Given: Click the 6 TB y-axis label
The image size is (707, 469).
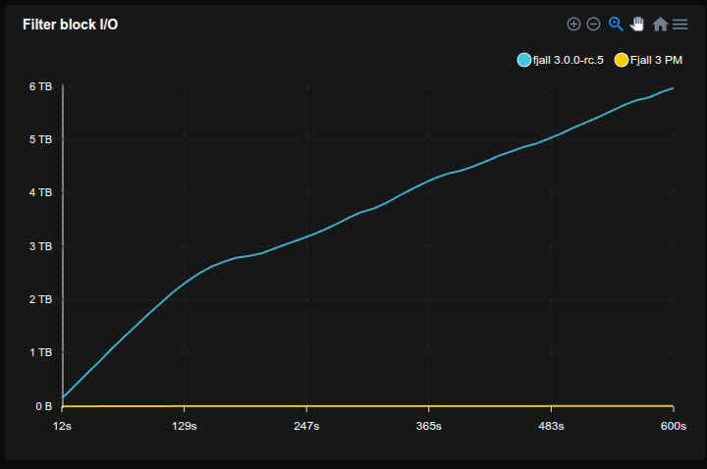Looking at the screenshot, I should pos(39,86).
